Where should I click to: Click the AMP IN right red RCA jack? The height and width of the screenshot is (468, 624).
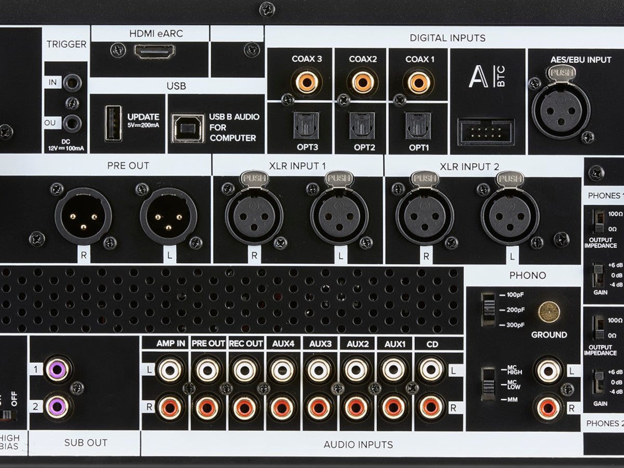click(170, 407)
